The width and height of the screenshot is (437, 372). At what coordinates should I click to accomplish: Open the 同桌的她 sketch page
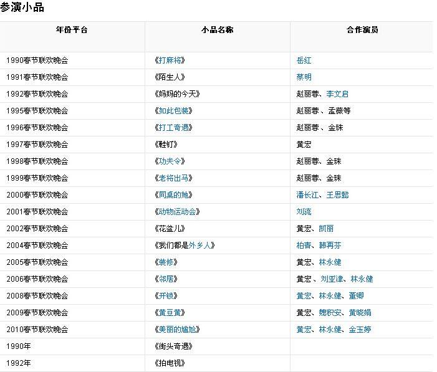click(x=173, y=195)
